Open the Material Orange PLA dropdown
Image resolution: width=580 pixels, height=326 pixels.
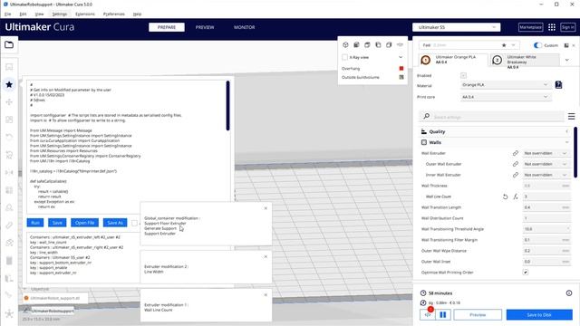click(505, 84)
